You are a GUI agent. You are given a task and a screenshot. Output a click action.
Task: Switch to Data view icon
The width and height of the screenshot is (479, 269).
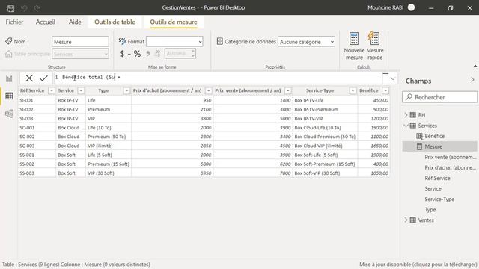[x=9, y=96]
